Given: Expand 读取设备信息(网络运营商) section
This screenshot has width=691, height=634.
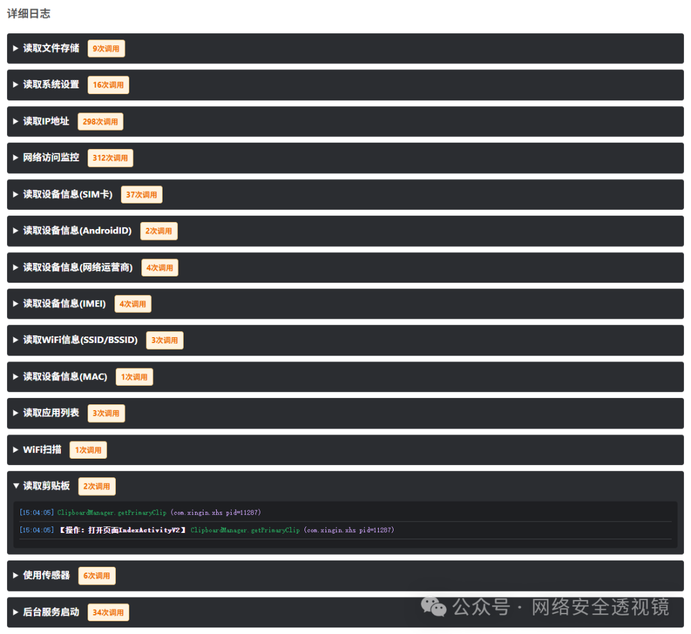Looking at the screenshot, I should pos(345,267).
